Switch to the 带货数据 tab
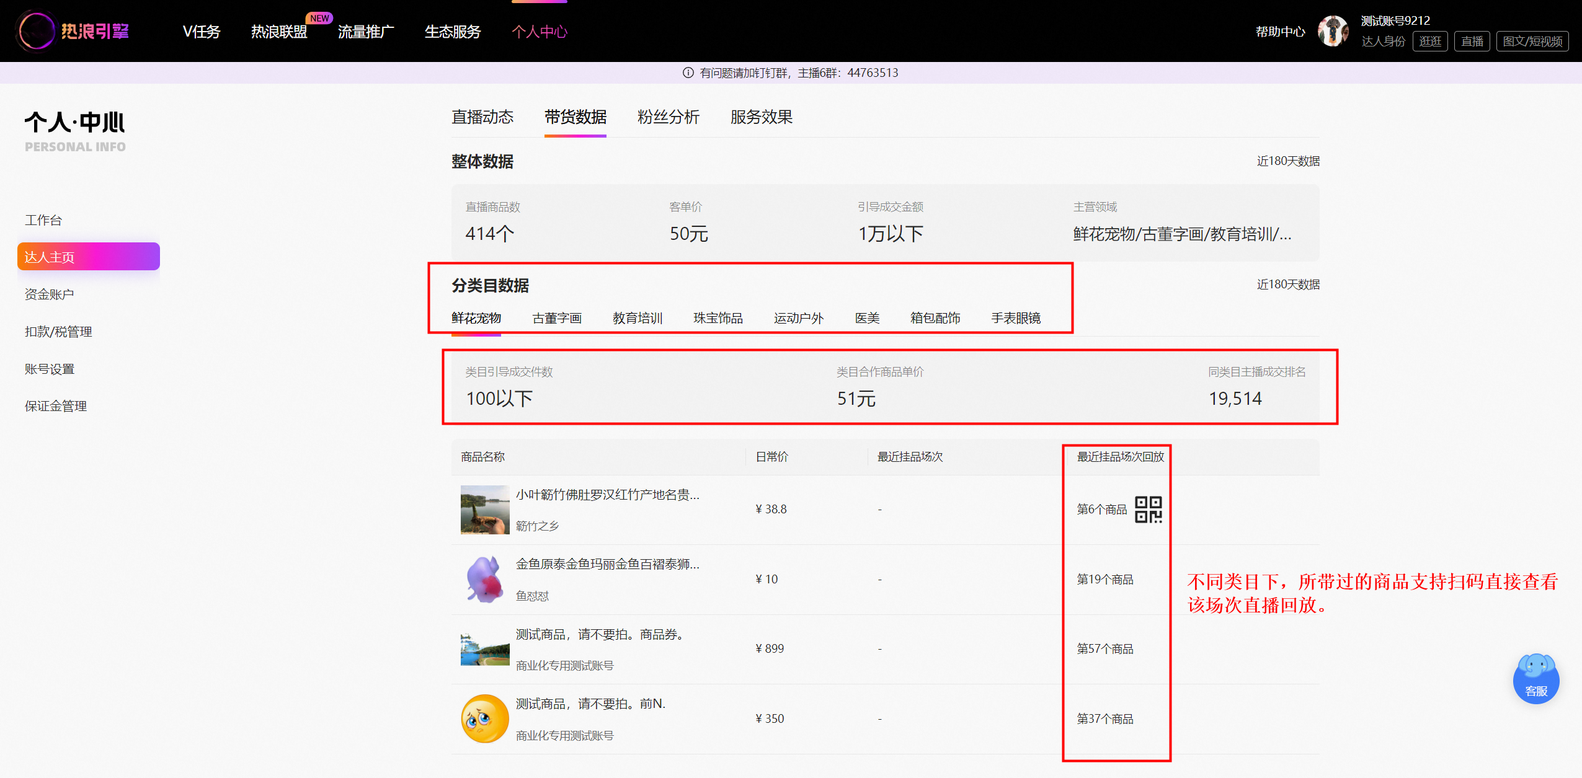This screenshot has width=1582, height=778. [575, 117]
